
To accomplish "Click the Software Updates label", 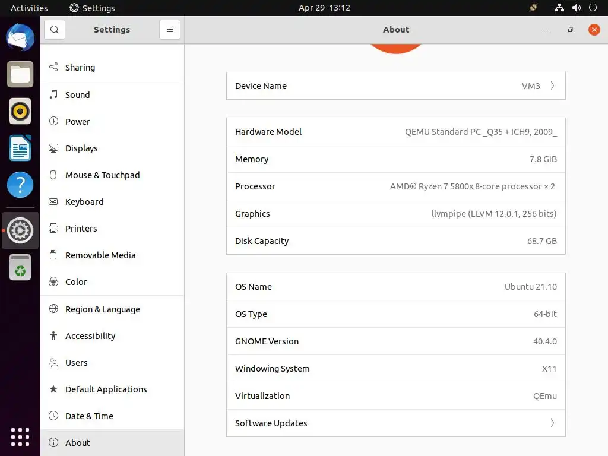I will tap(271, 423).
